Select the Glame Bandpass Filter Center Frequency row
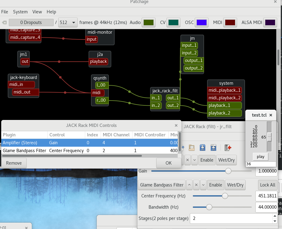 pos(89,150)
